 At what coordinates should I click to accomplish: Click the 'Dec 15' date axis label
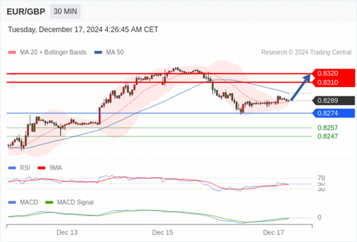click(163, 232)
